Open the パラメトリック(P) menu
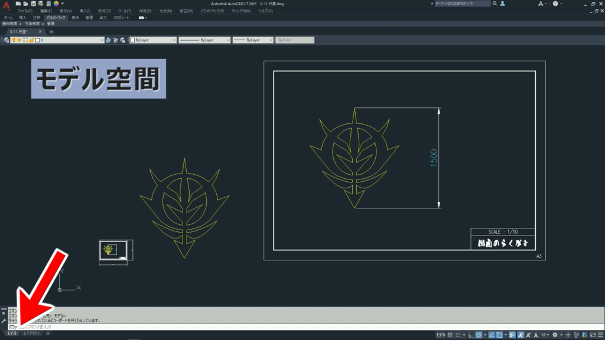The width and height of the screenshot is (605, 340). tap(212, 11)
